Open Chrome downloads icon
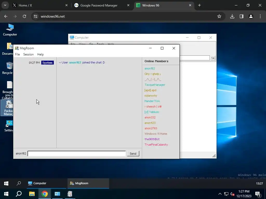 point(232,16)
